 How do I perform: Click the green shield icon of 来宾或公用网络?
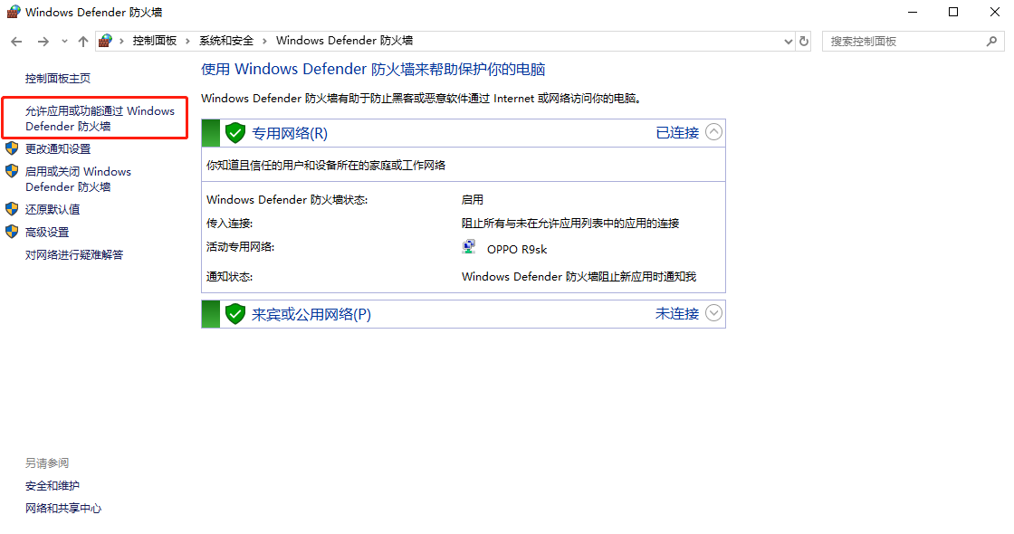[x=235, y=313]
